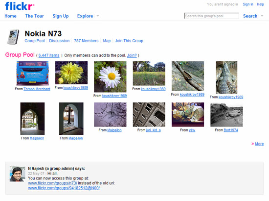Open the crocodile photo
269x201 pixels.
tap(226, 77)
